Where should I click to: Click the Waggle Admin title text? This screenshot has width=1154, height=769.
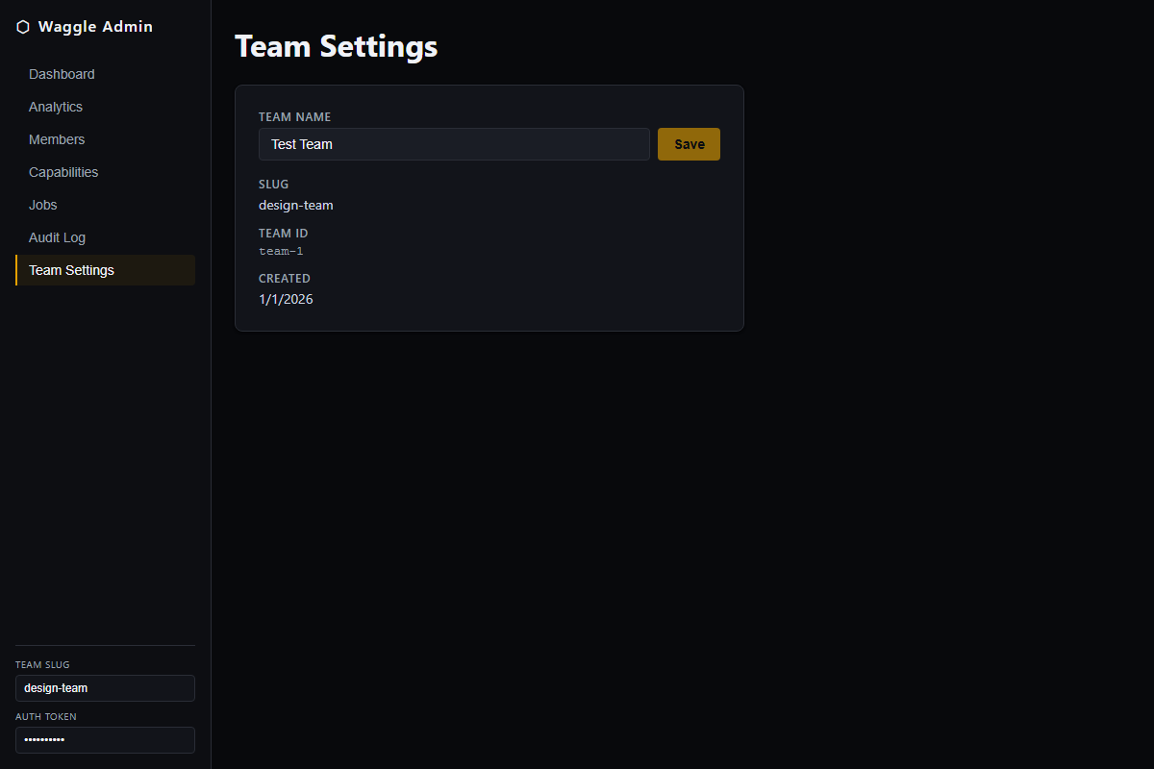pyautogui.click(x=95, y=27)
